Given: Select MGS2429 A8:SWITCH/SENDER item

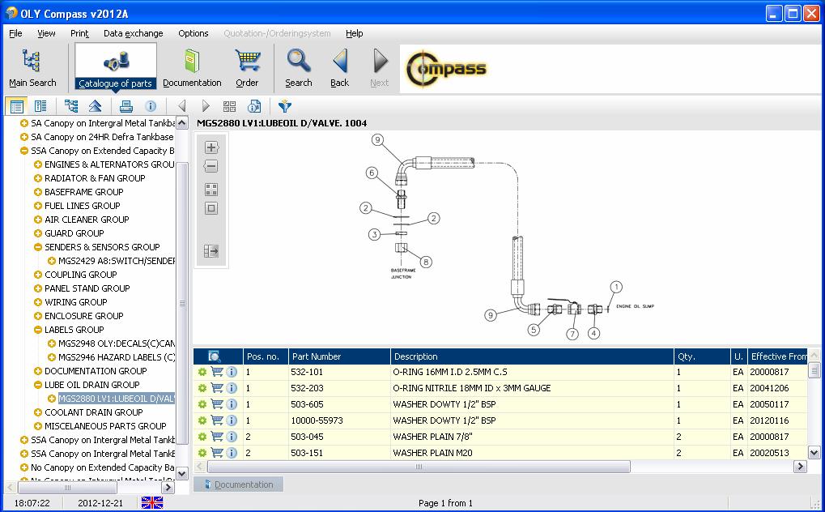Looking at the screenshot, I should [x=117, y=261].
